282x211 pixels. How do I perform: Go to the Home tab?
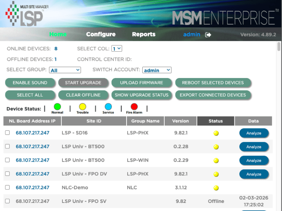(x=58, y=34)
